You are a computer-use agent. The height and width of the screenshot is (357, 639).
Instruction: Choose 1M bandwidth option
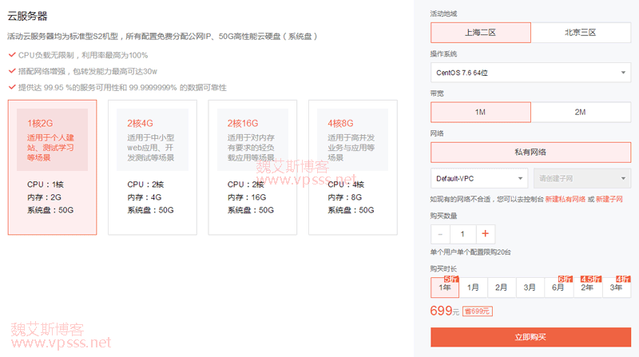click(x=480, y=112)
